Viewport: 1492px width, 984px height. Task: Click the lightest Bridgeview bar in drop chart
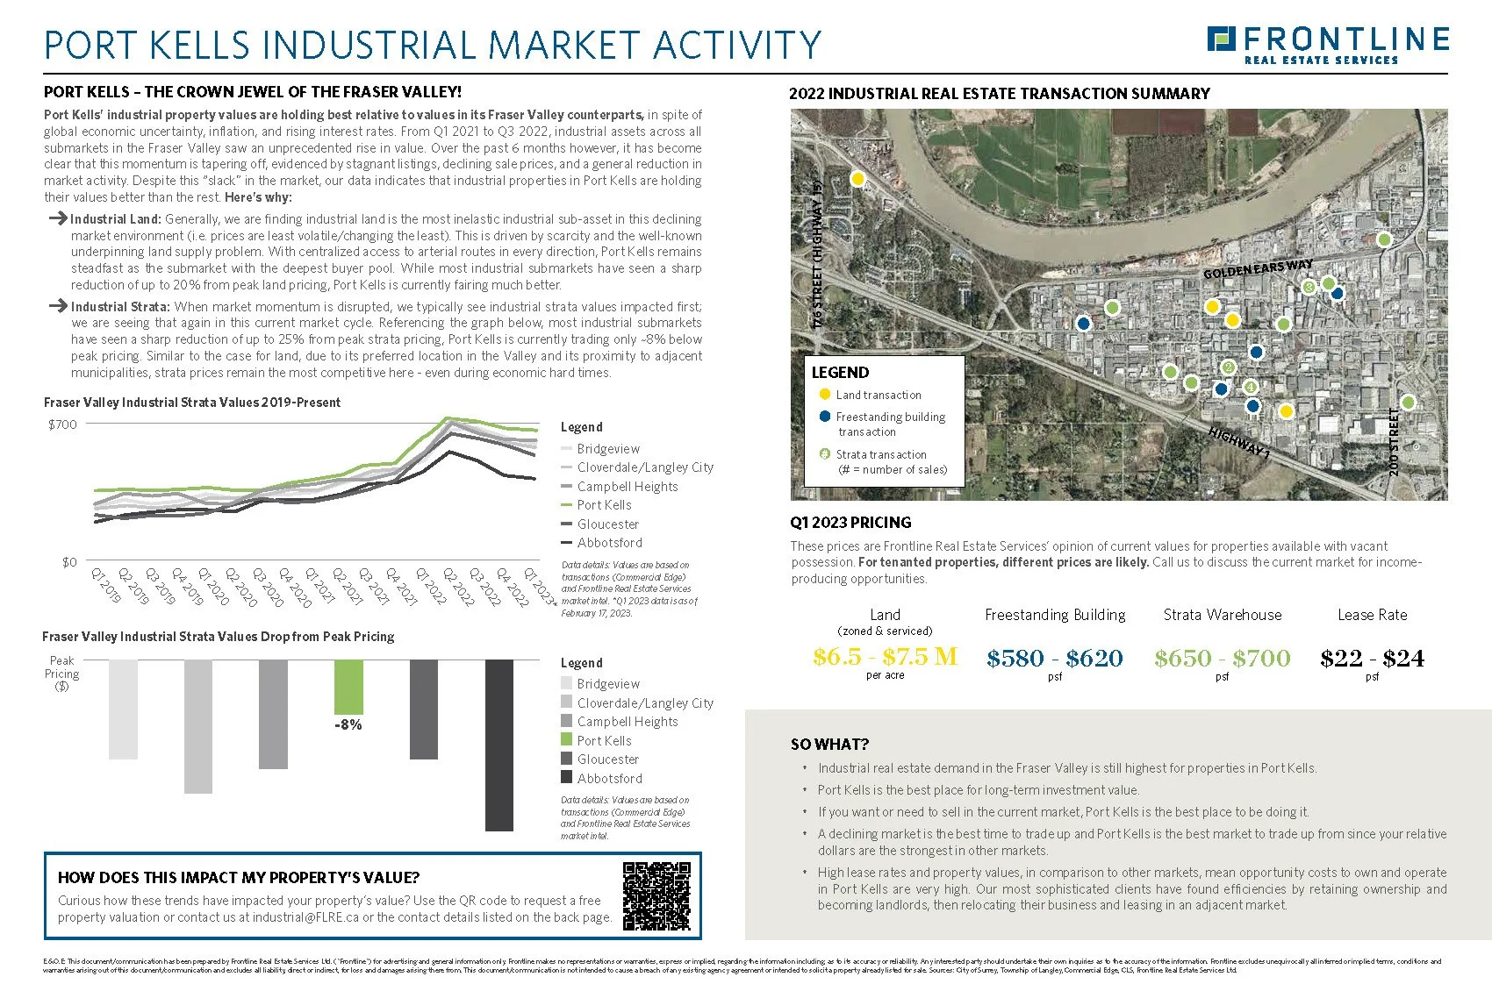click(x=123, y=709)
